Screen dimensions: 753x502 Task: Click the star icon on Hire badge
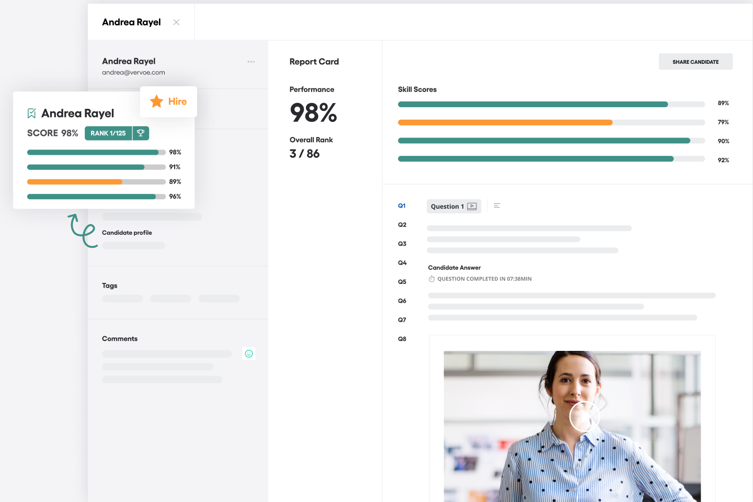coord(156,101)
